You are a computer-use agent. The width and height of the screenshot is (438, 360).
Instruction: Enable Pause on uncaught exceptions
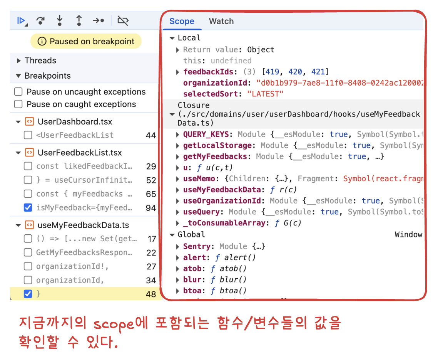(18, 92)
